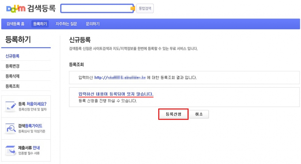The width and height of the screenshot is (301, 164).
Task: Open 자주하는 질문 in navigation bar
Action: [66, 24]
